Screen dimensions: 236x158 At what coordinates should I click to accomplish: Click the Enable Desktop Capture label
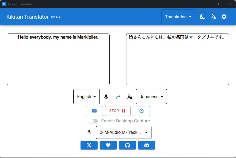click(x=126, y=121)
